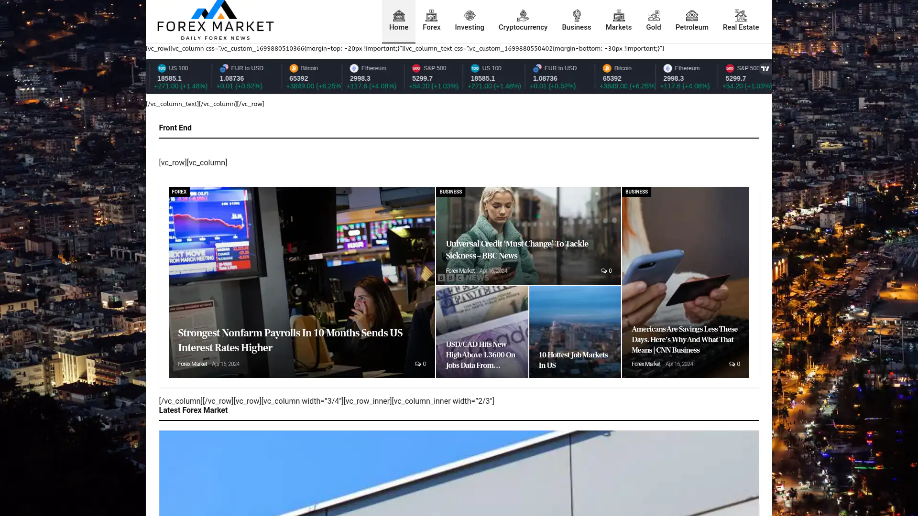Open the Universal Credit BBC News article
This screenshot has height=516, width=918.
click(517, 249)
